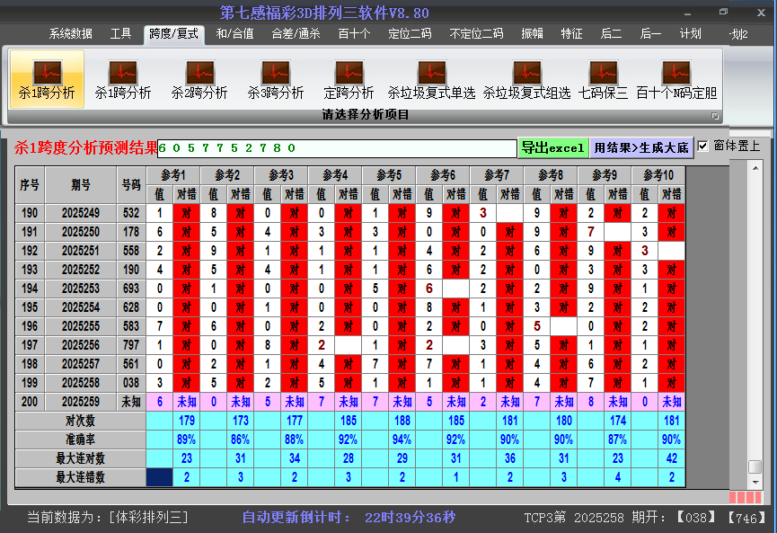Switch to the 合差/通杀 tab
The height and width of the screenshot is (533, 777).
coord(296,34)
